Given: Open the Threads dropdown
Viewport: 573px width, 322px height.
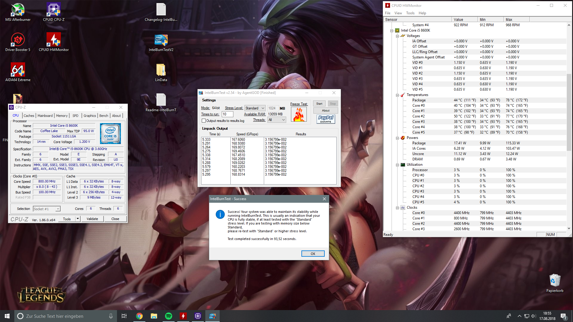Looking at the screenshot, I should click(277, 120).
